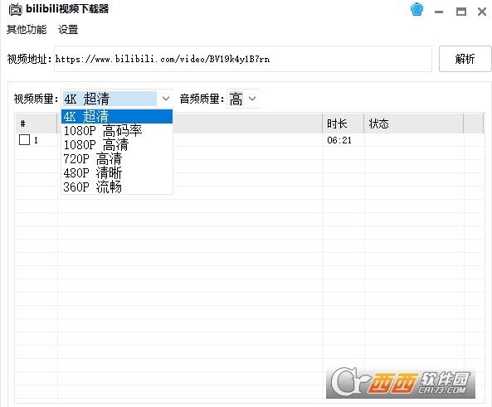
Task: Minimize the bilibili downloader window
Action: [439, 12]
